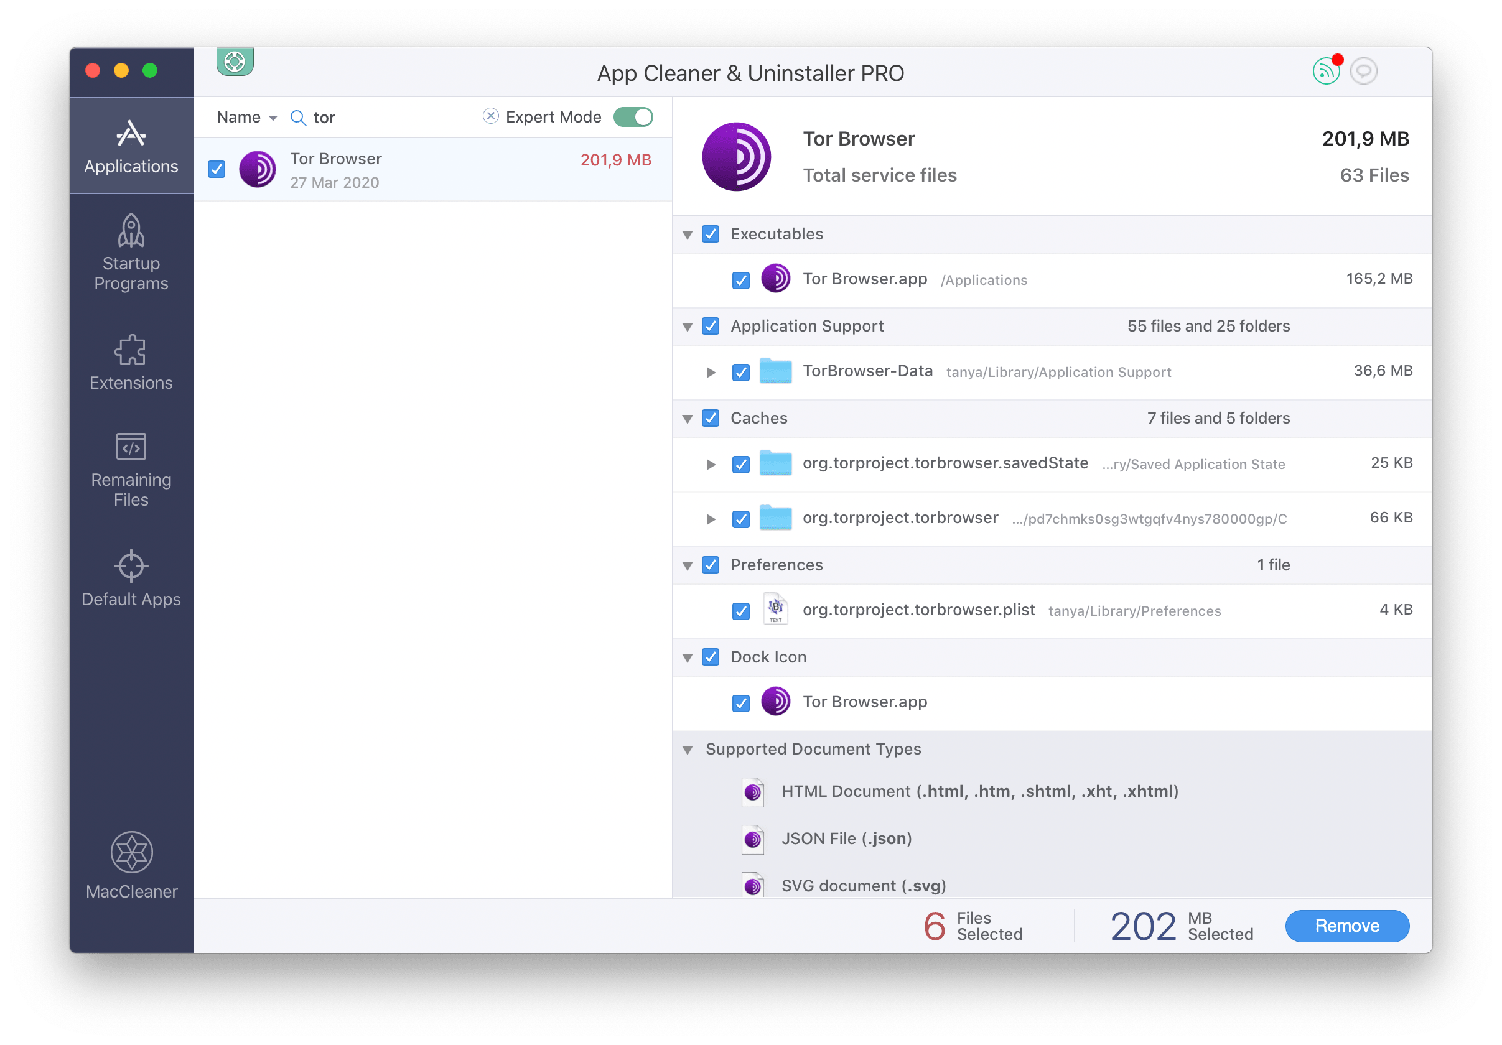Expand the TorBrowser-Data folder
The image size is (1502, 1045).
pos(709,372)
